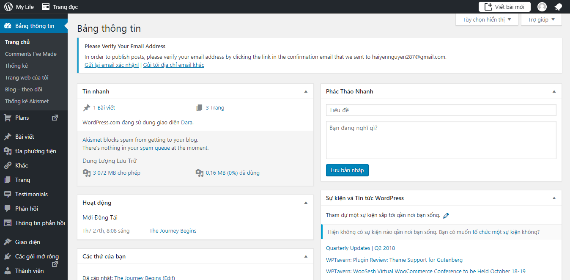Collapse the Phác Thảo Nhanh panel
This screenshot has width=570, height=280.
554,91
